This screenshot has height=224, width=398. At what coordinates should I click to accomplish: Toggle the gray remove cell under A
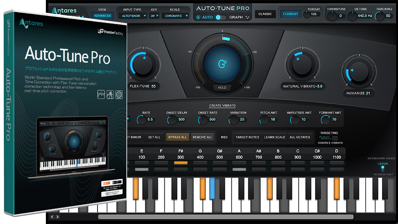pos(239,170)
